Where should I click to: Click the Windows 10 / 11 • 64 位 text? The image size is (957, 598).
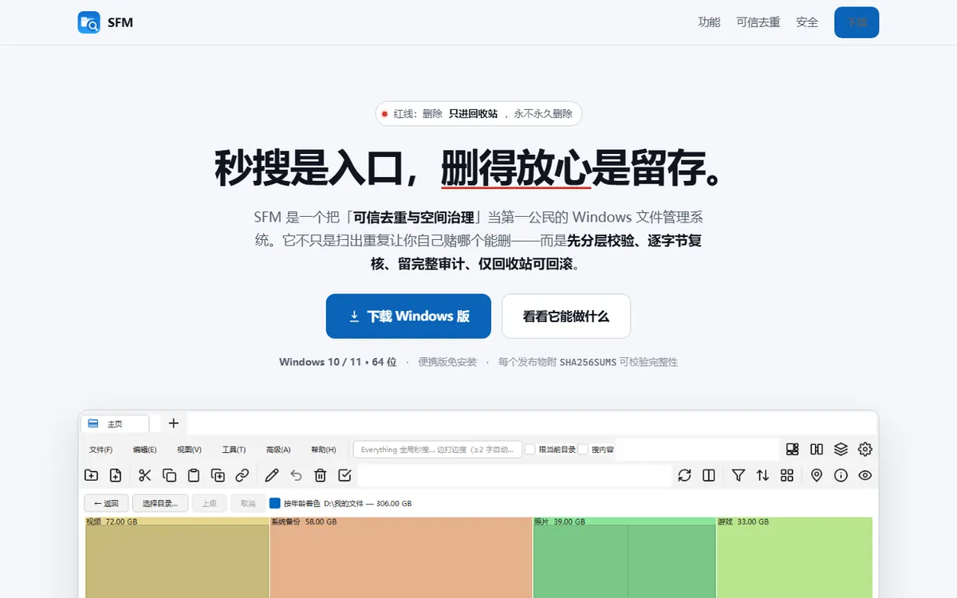[337, 362]
